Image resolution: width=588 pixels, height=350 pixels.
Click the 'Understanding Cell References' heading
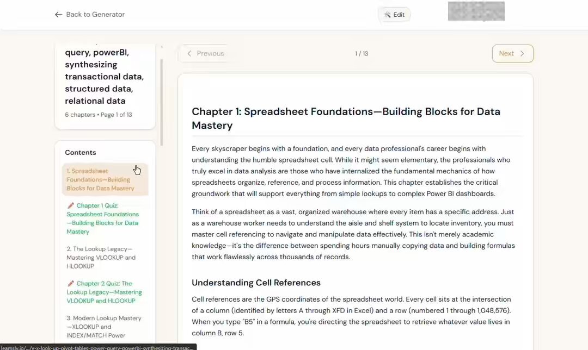point(256,283)
